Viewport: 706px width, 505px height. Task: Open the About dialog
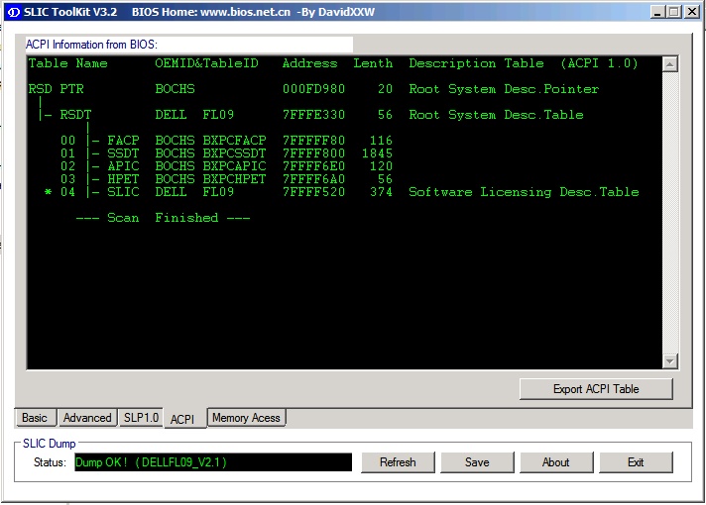(x=556, y=462)
